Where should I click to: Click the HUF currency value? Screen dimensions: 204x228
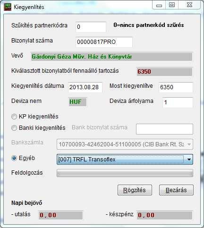77,102
